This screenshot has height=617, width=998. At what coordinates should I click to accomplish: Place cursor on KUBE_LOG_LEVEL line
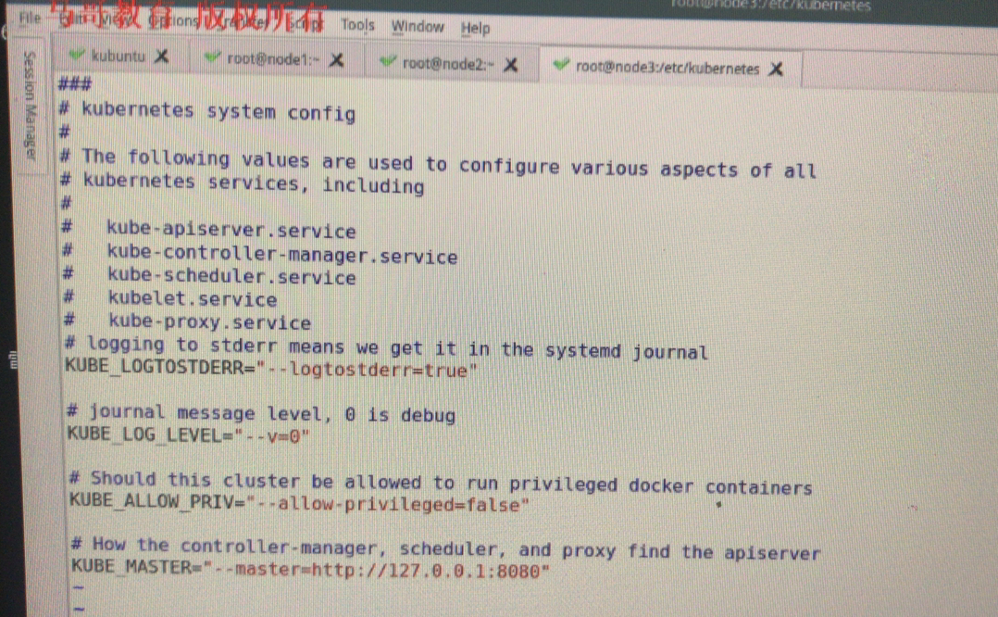pos(188,435)
